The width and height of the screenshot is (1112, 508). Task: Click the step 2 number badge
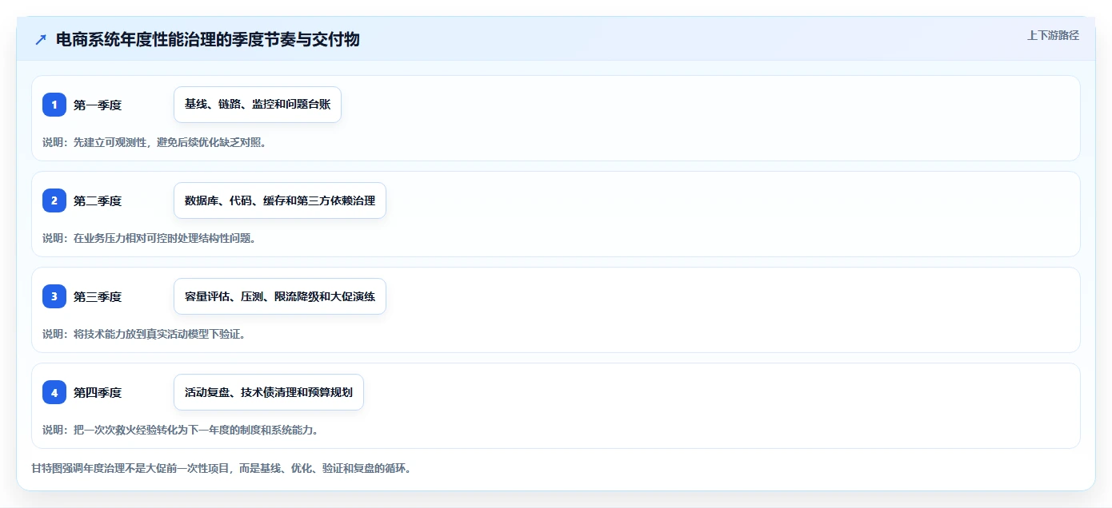tap(54, 200)
